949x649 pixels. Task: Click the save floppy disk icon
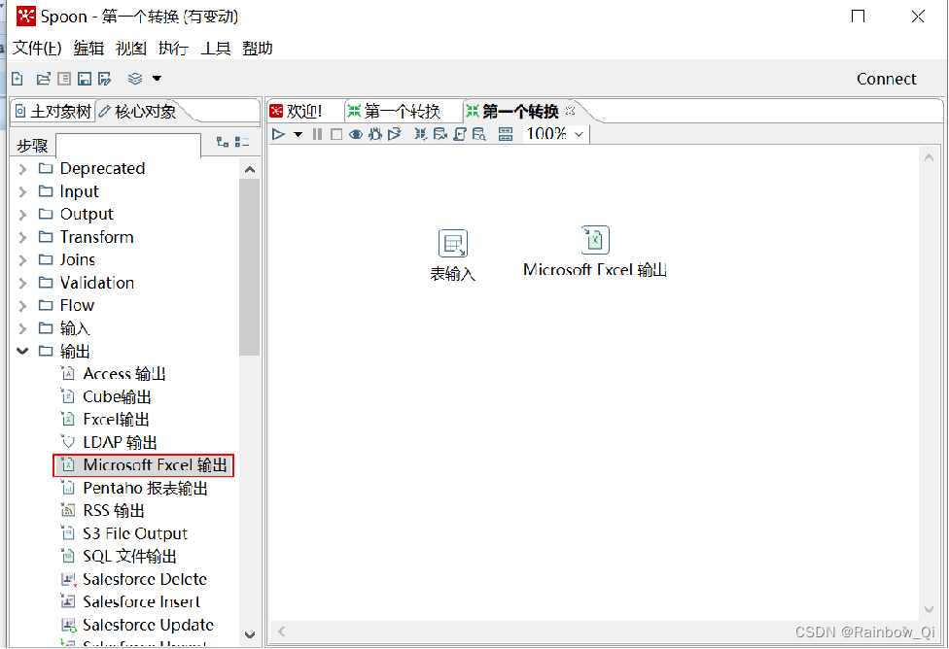[85, 79]
